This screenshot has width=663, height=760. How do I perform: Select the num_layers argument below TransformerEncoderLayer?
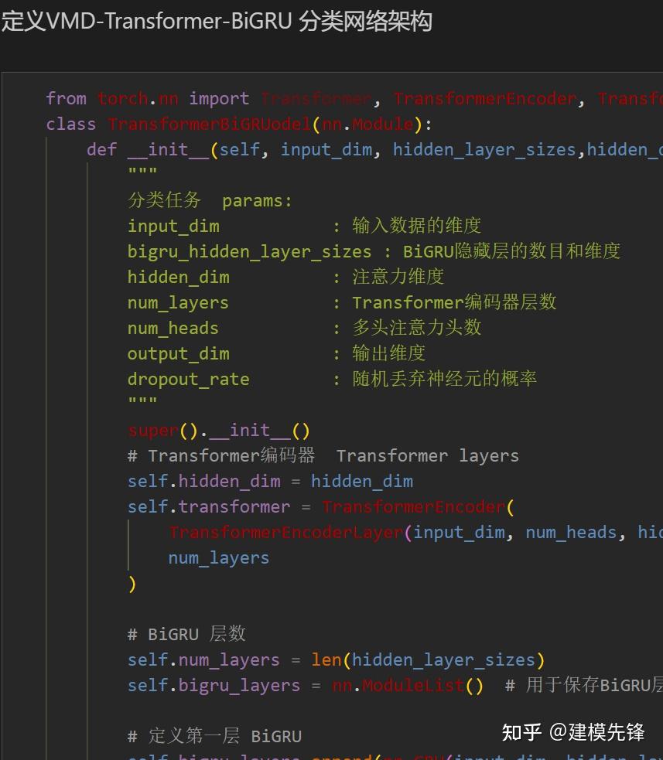click(x=218, y=557)
